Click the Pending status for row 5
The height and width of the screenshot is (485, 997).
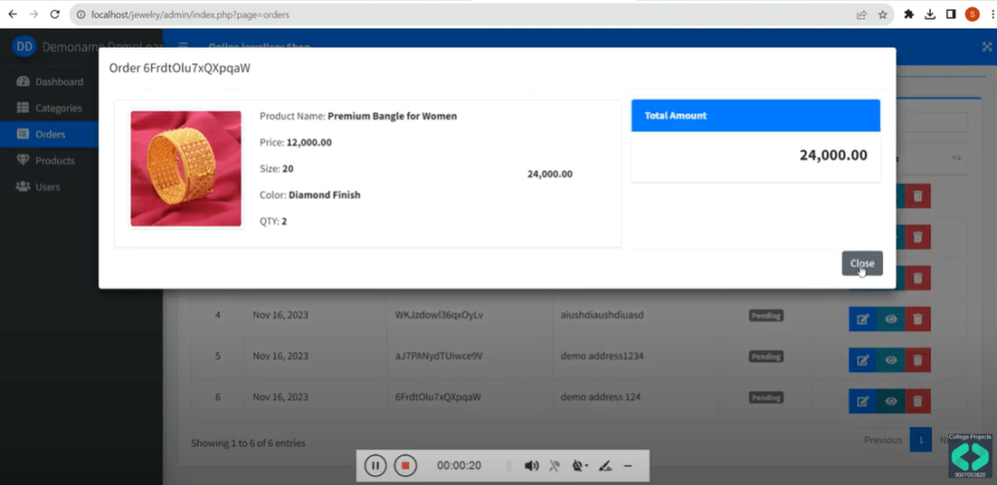[765, 356]
